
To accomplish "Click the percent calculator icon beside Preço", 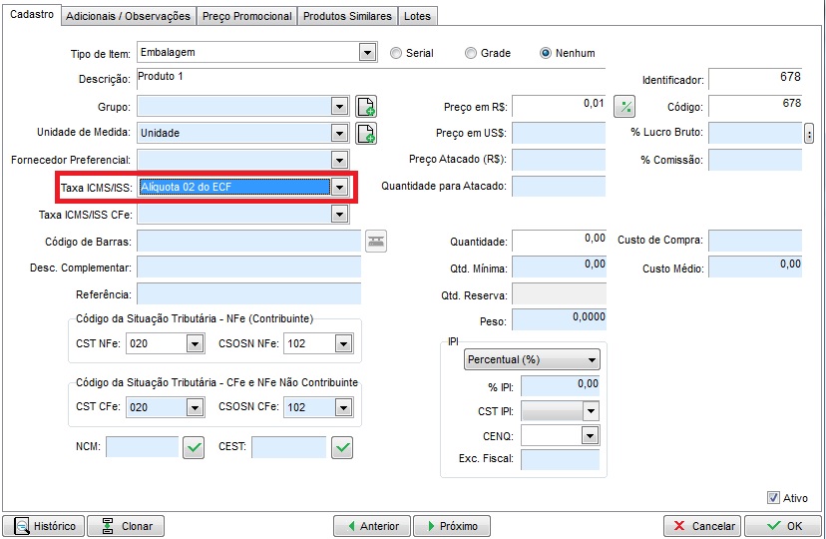I will click(623, 106).
